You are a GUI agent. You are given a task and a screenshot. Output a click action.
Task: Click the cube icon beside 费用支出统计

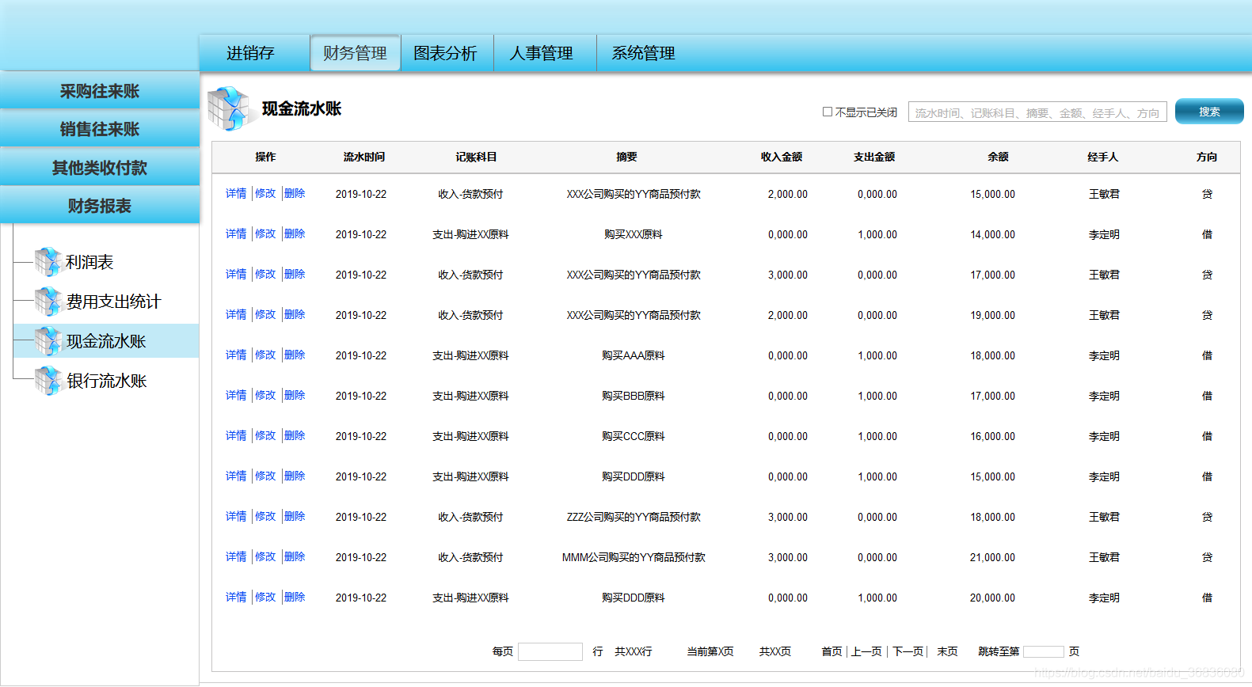pyautogui.click(x=48, y=302)
